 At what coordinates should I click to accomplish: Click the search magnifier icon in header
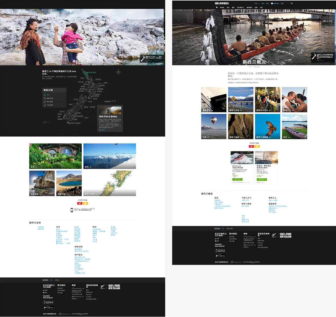click(x=292, y=3)
